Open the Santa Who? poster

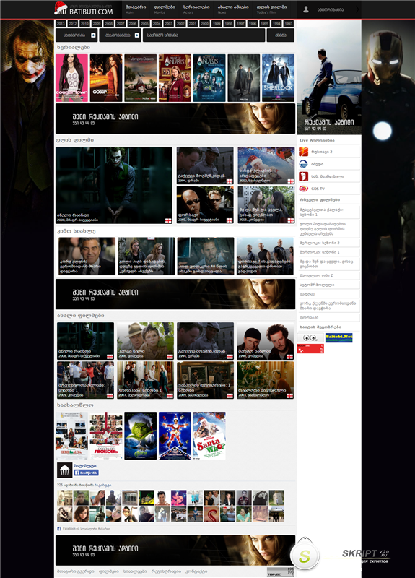click(209, 436)
